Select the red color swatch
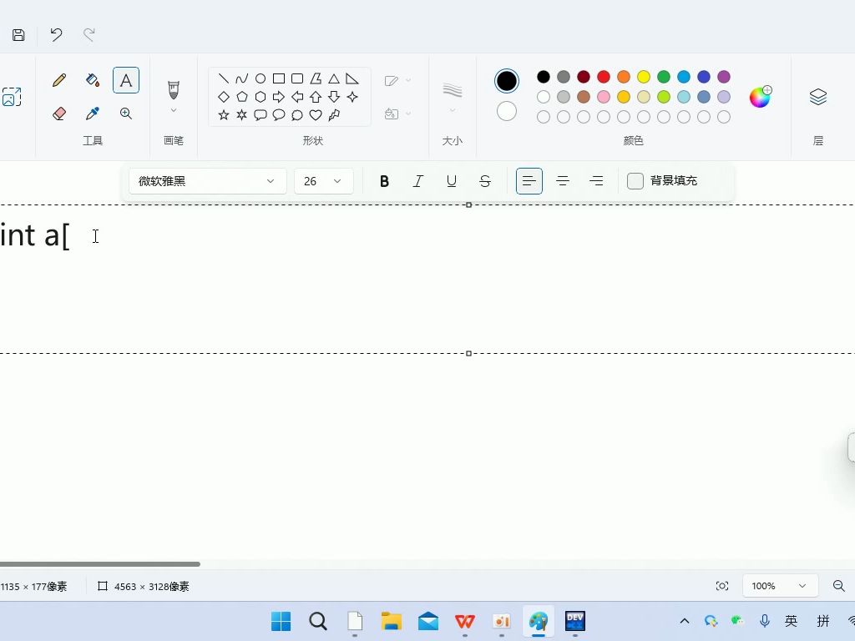855x641 pixels. coord(603,76)
